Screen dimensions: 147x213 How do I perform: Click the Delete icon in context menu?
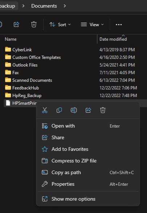click(103, 110)
